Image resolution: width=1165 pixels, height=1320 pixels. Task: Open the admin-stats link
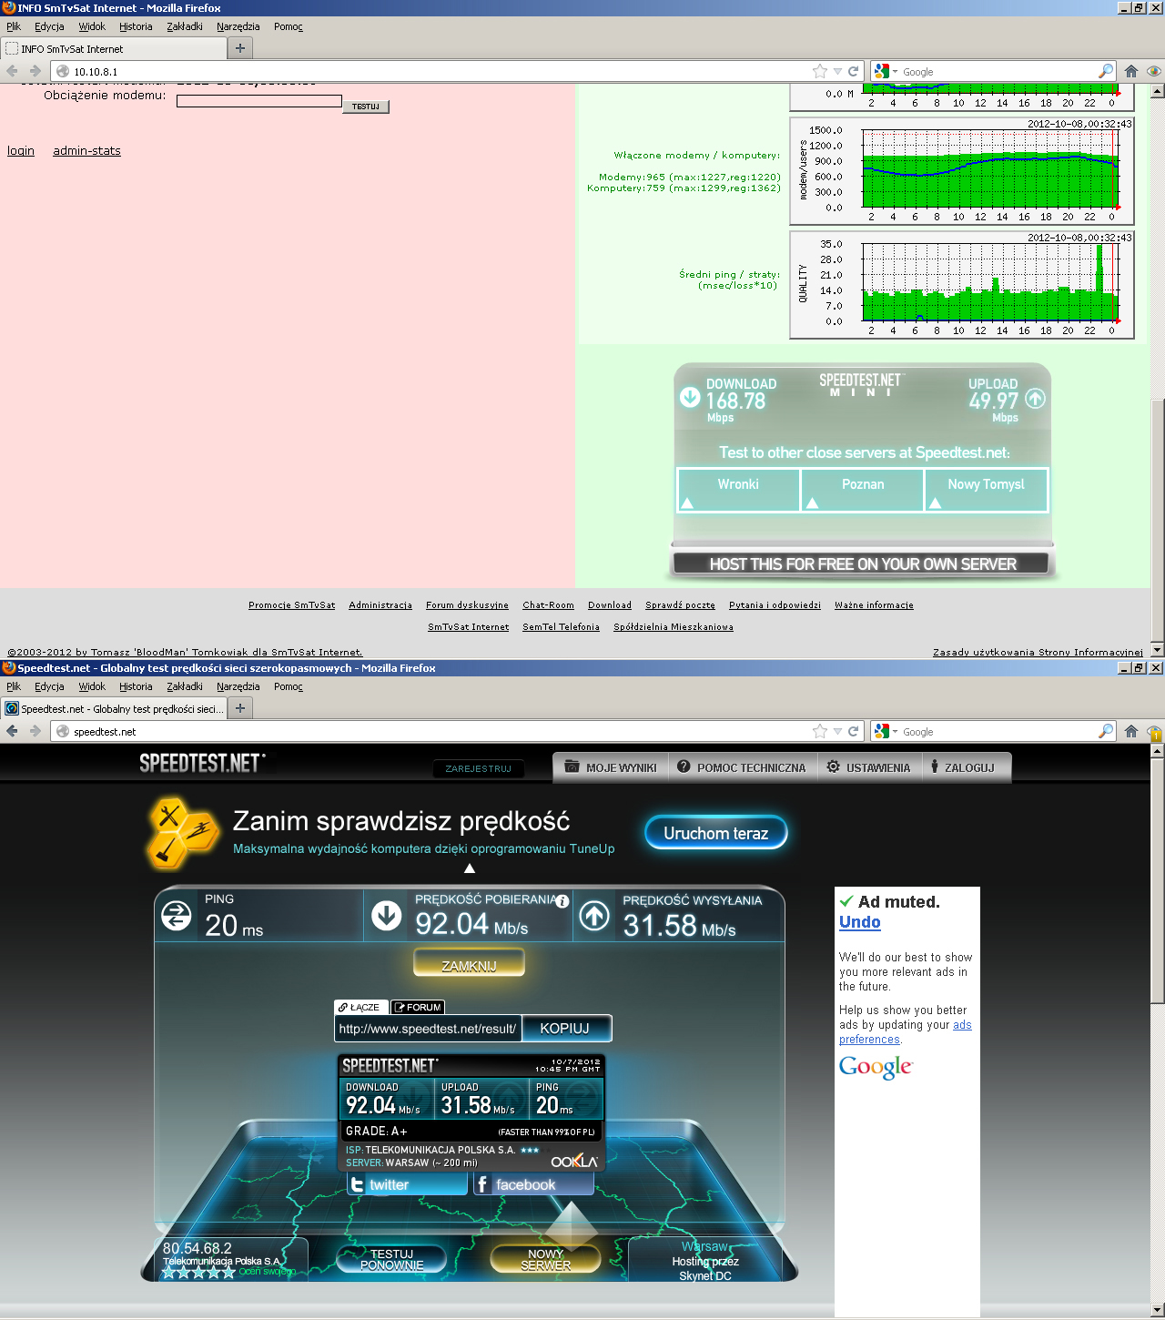[x=86, y=151]
